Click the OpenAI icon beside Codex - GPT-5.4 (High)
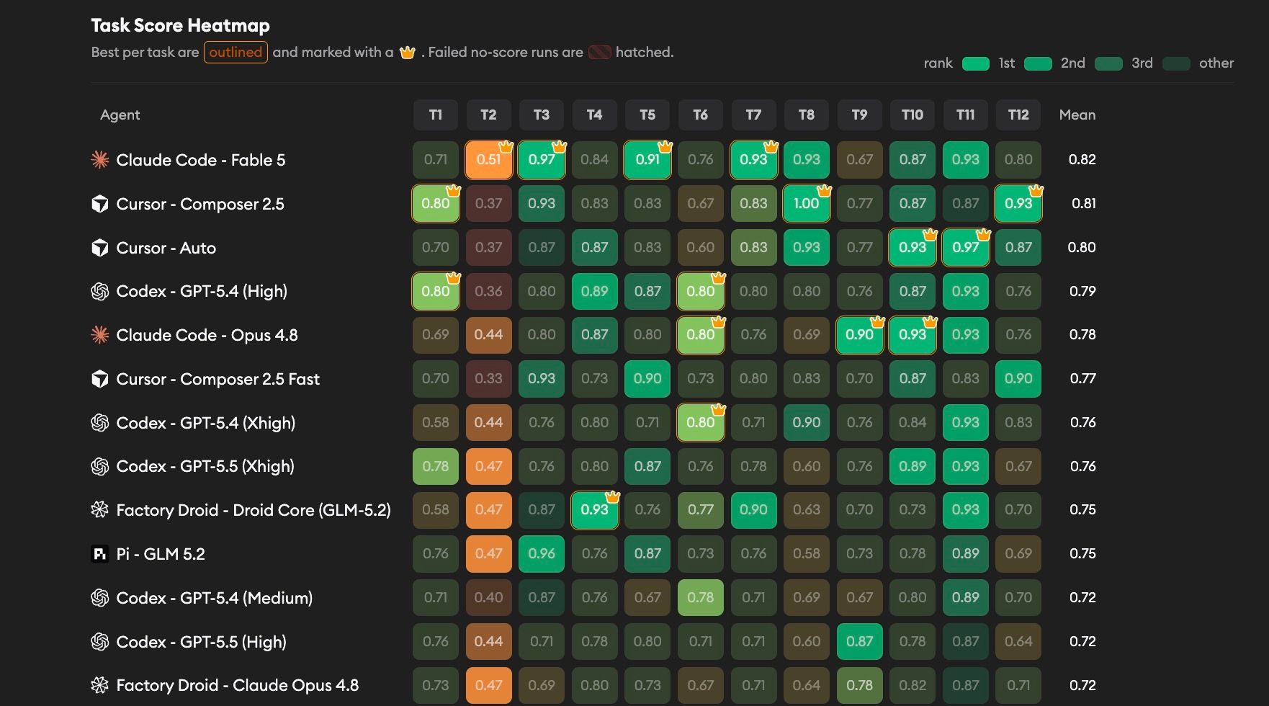1269x706 pixels. pos(100,291)
